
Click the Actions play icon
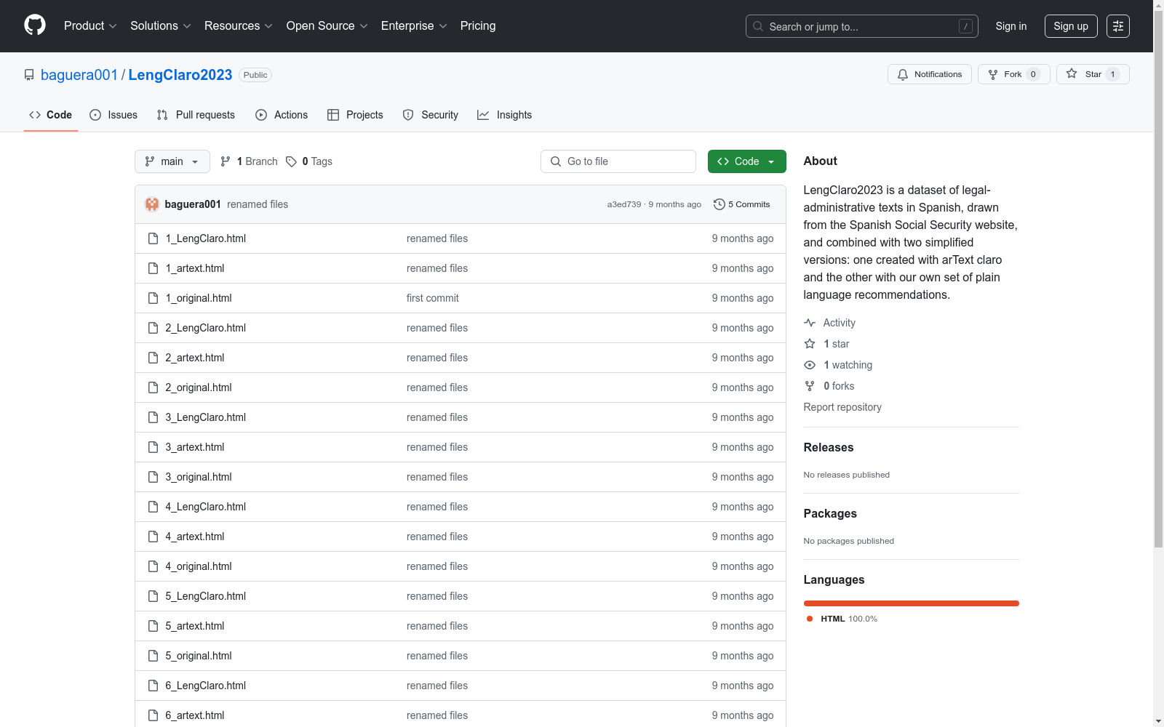tap(261, 115)
